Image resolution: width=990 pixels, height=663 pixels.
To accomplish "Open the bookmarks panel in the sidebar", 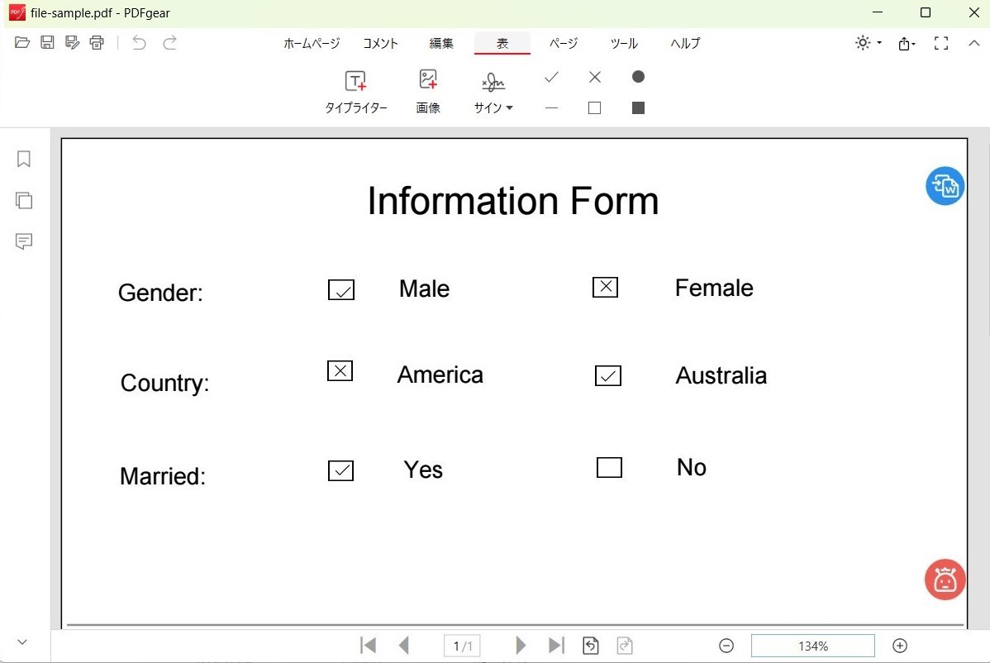I will (x=23, y=159).
